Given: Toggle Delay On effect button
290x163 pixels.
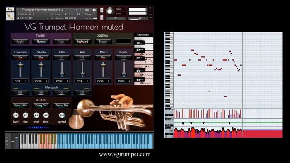Looking at the screenshot, I should click(41, 105).
